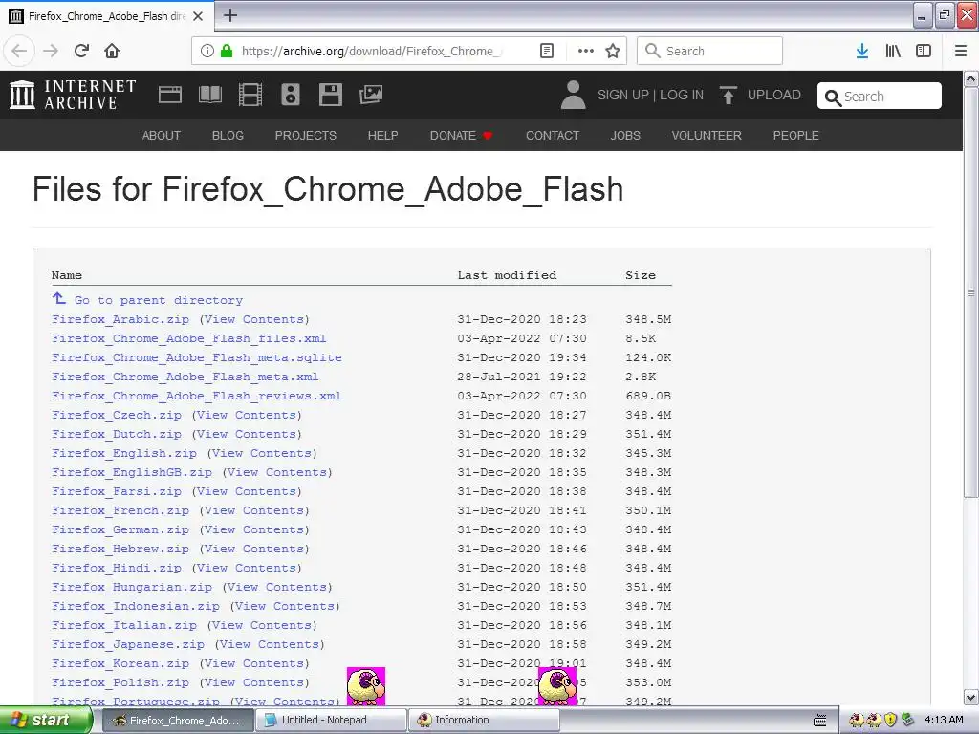Open the Texts book icon
The height and width of the screenshot is (734, 979).
pyautogui.click(x=209, y=95)
